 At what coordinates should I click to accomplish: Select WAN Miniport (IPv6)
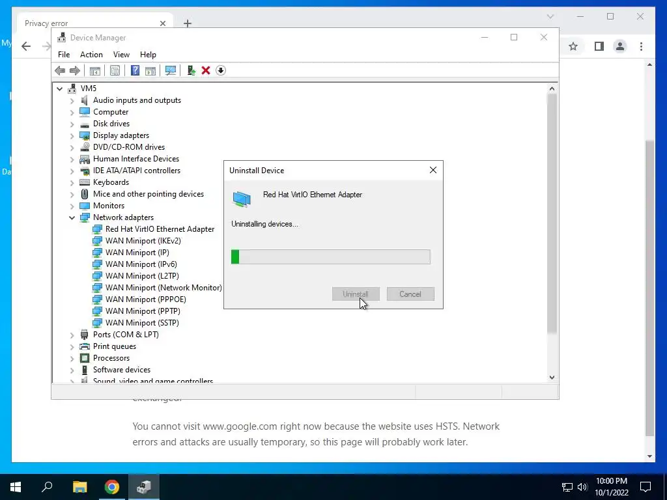pyautogui.click(x=135, y=264)
